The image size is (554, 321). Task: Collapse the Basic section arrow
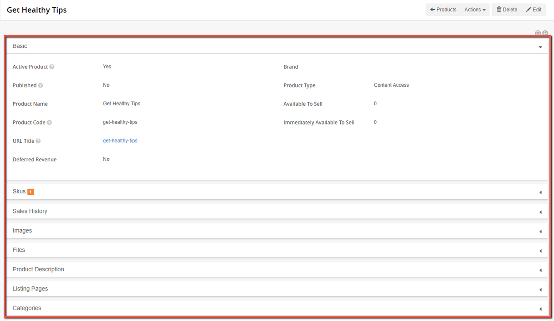(x=540, y=47)
